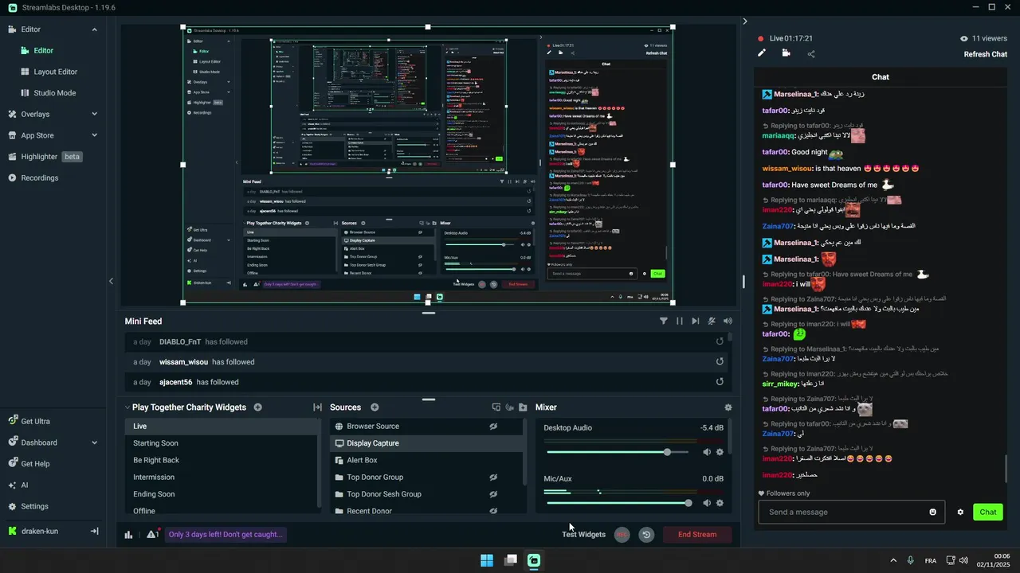Image resolution: width=1020 pixels, height=573 pixels.
Task: Open the scene transitions icon
Action: (x=317, y=407)
